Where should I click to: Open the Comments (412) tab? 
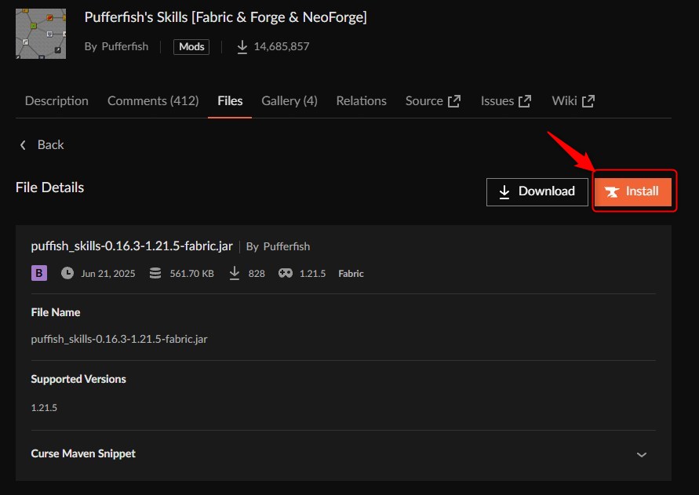(x=153, y=100)
